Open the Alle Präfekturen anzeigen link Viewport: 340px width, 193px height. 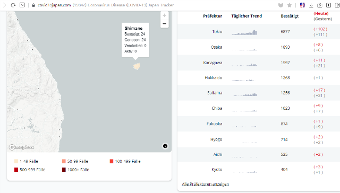[x=206, y=184]
